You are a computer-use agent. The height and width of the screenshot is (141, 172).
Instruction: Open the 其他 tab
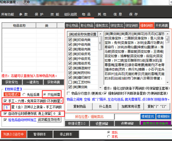(x=102, y=14)
